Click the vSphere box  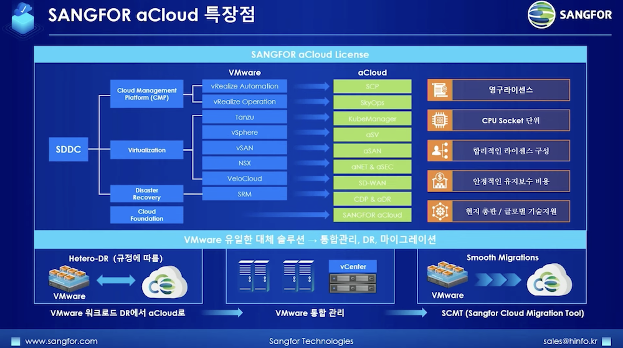(244, 132)
